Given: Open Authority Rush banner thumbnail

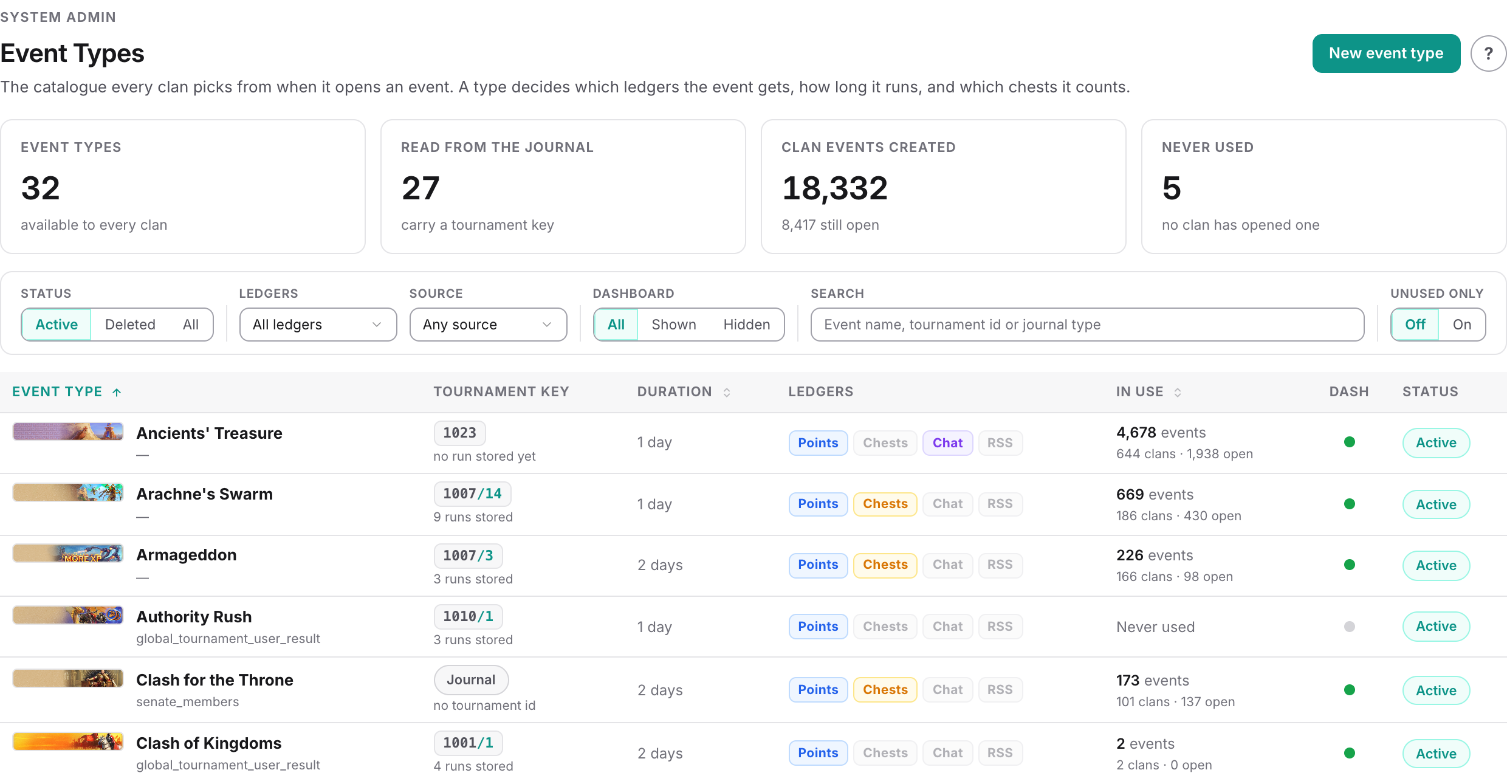Looking at the screenshot, I should [68, 615].
